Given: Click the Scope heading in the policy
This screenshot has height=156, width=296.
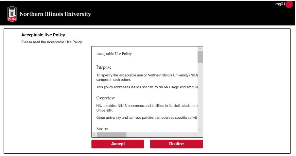Looking at the screenshot, I should pyautogui.click(x=102, y=129).
